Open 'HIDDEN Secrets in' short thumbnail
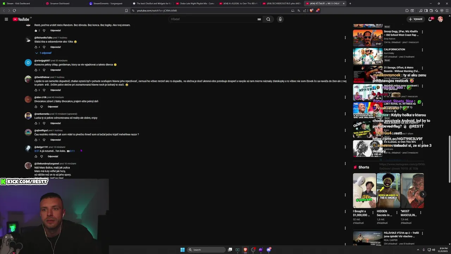 [x=388, y=190]
